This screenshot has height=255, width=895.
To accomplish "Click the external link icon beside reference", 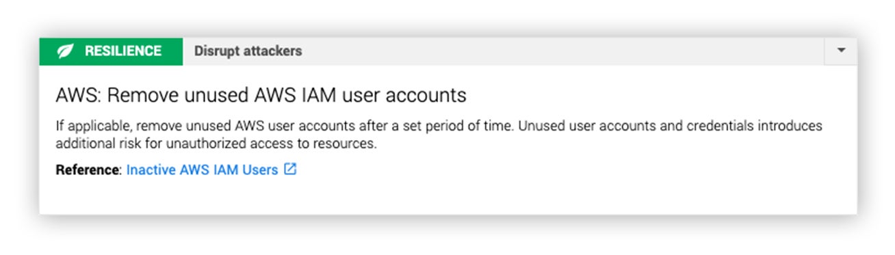I will click(290, 170).
